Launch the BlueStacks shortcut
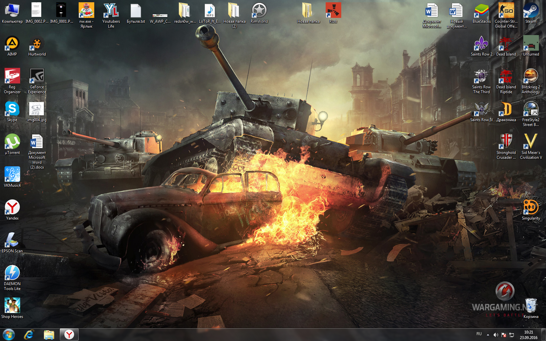546x341 pixels. 481,13
